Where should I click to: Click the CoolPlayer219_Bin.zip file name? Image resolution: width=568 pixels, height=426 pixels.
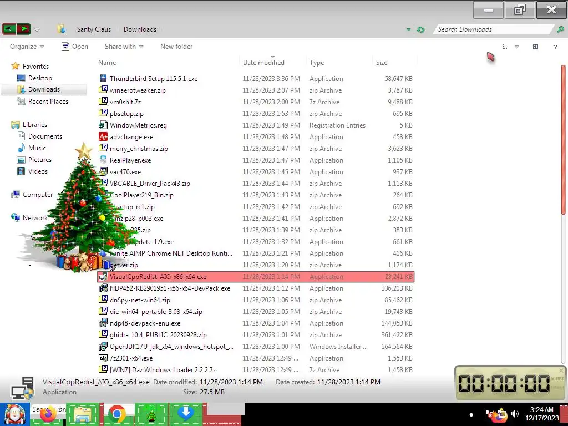pyautogui.click(x=141, y=195)
